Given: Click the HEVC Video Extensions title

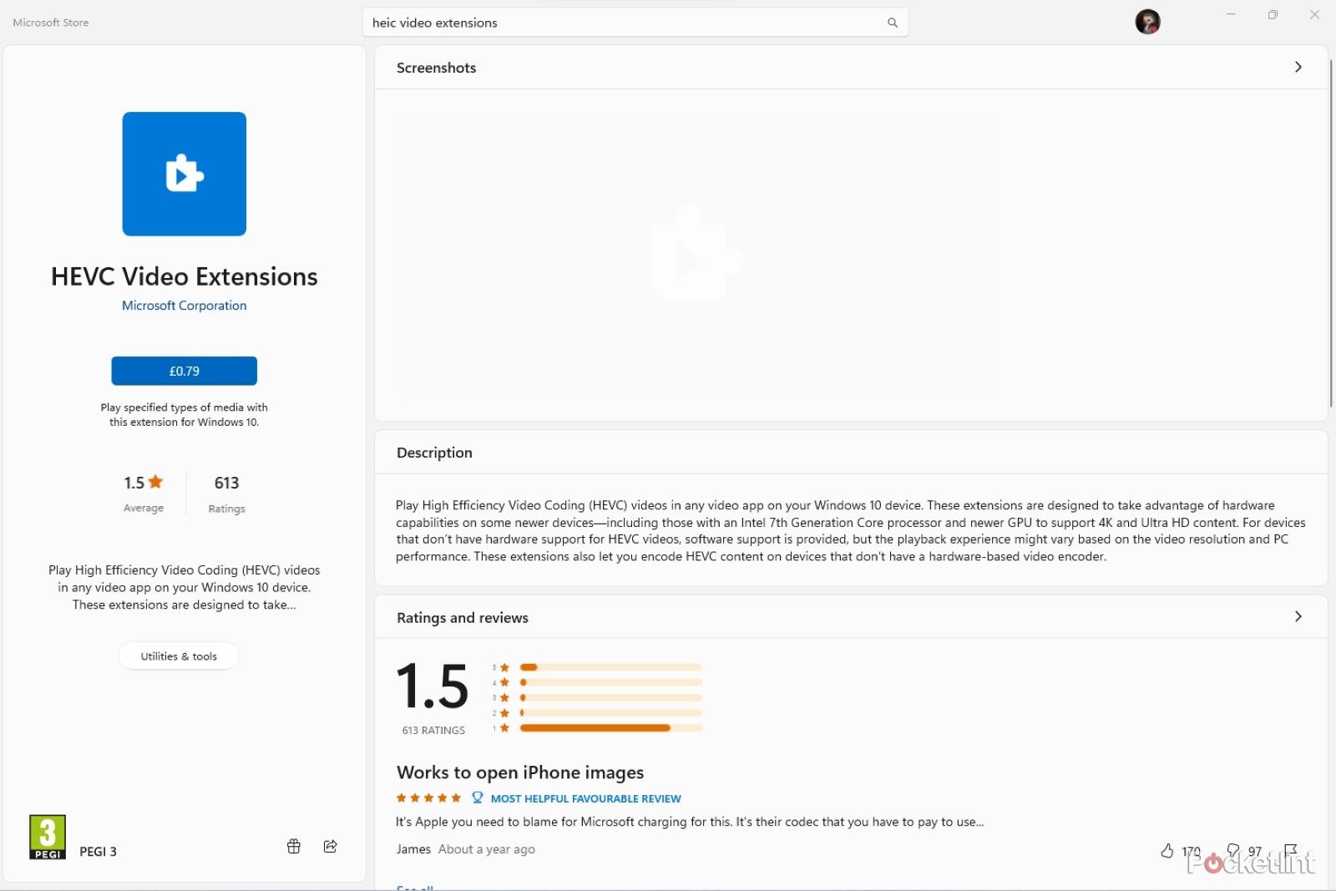Looking at the screenshot, I should [185, 276].
